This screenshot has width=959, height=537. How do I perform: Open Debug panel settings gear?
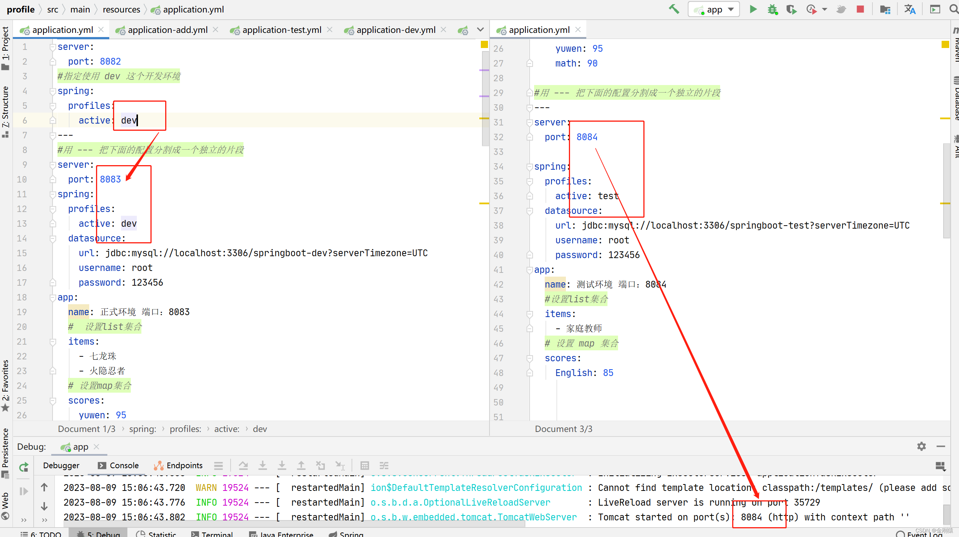(x=922, y=447)
